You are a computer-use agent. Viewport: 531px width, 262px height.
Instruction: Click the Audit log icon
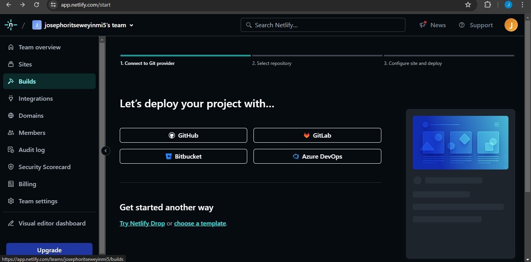(11, 150)
